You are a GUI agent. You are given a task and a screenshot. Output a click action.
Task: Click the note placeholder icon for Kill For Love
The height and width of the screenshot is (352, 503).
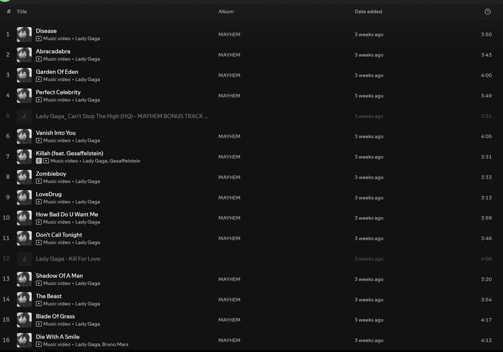point(24,259)
